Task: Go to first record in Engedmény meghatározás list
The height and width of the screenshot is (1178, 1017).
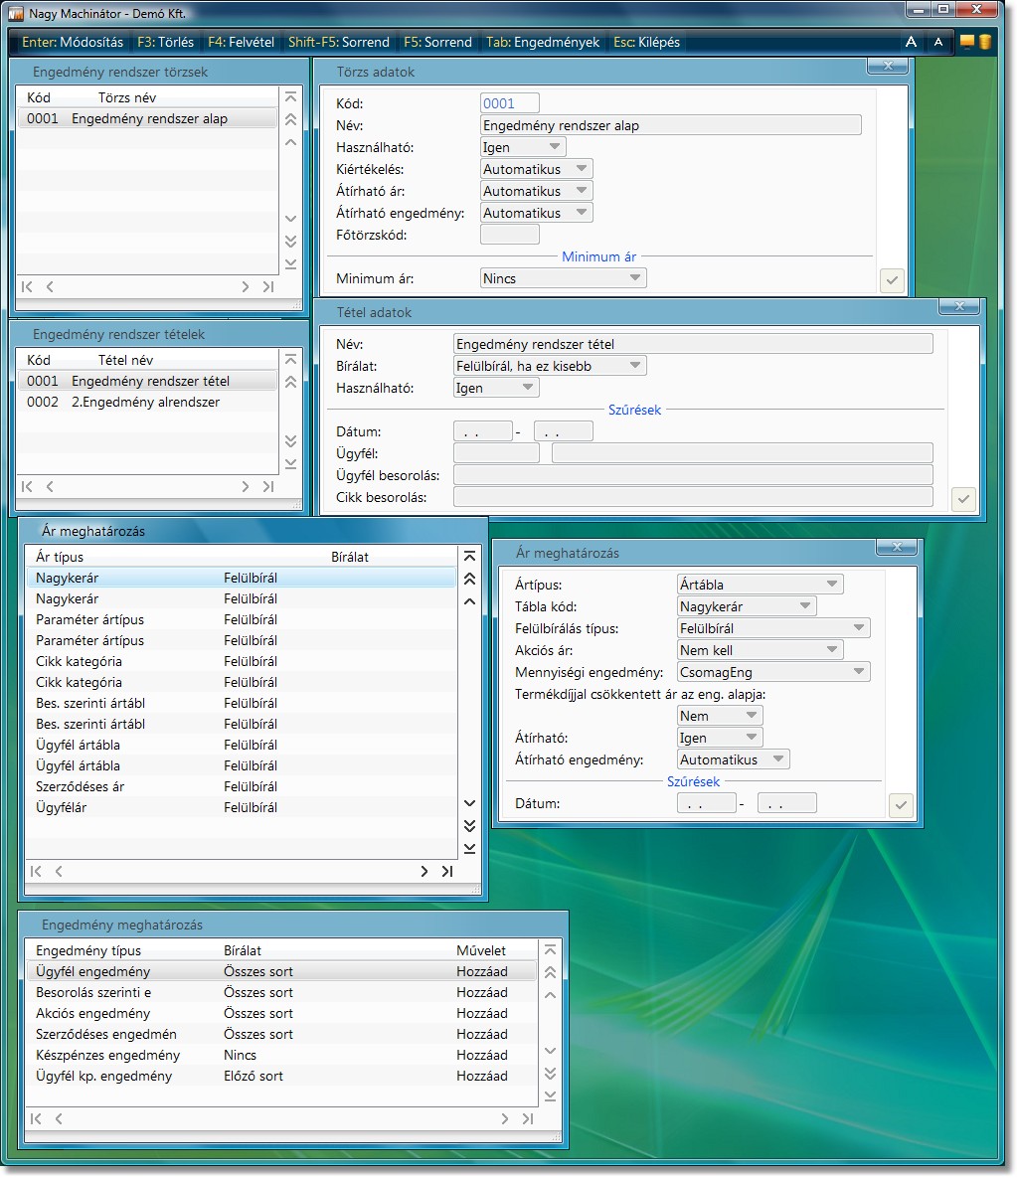Action: coord(36,1118)
